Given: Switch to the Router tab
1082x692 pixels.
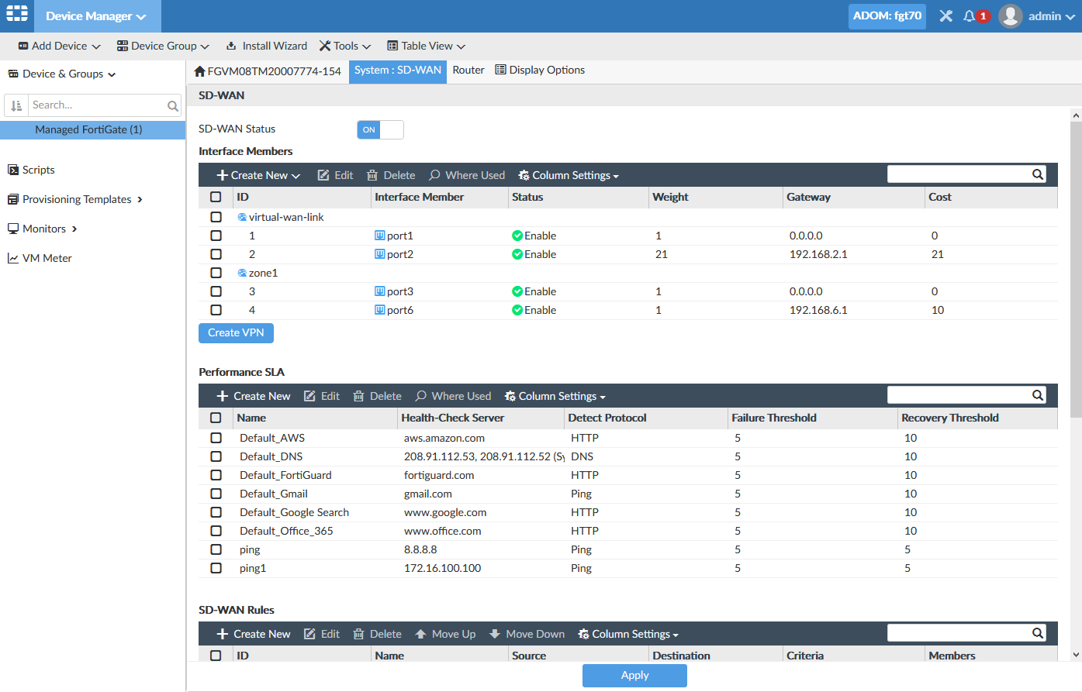Looking at the screenshot, I should [x=468, y=70].
